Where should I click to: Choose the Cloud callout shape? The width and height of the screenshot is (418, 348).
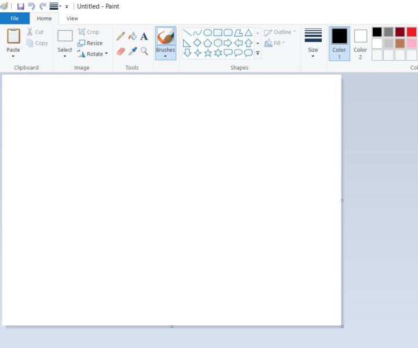coord(249,53)
